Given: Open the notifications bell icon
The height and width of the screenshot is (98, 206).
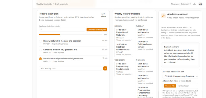Looking at the screenshot, I should pos(194,4).
